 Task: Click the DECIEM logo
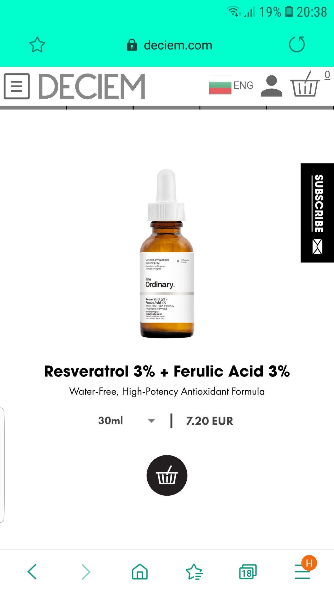(92, 86)
